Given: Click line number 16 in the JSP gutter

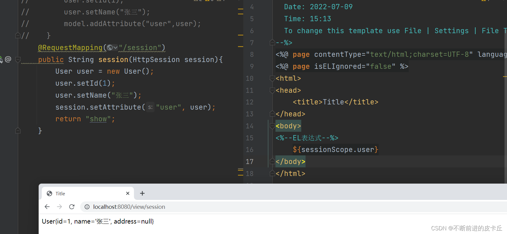Looking at the screenshot, I should click(250, 150).
